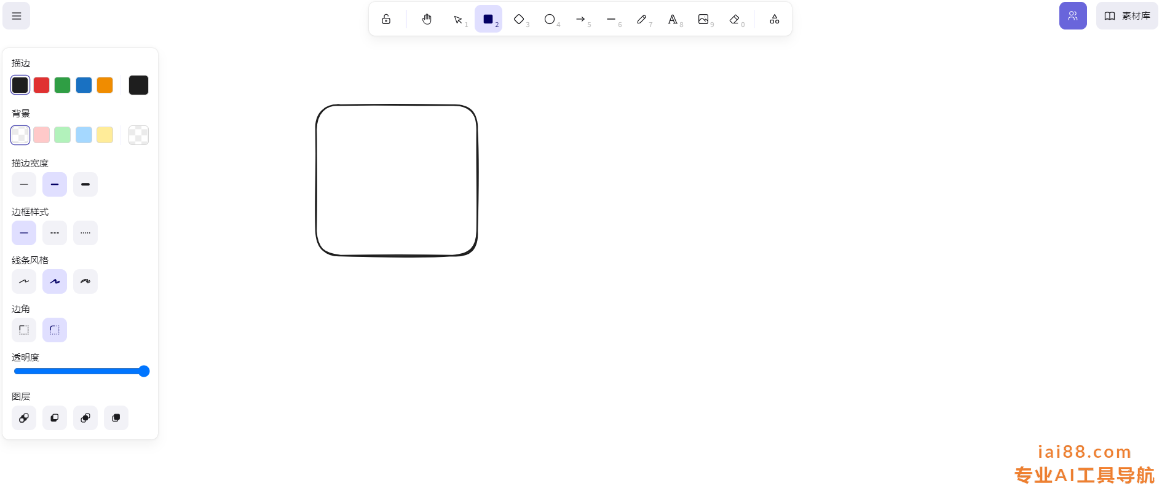Toggle the canvas lock tool

click(x=386, y=19)
